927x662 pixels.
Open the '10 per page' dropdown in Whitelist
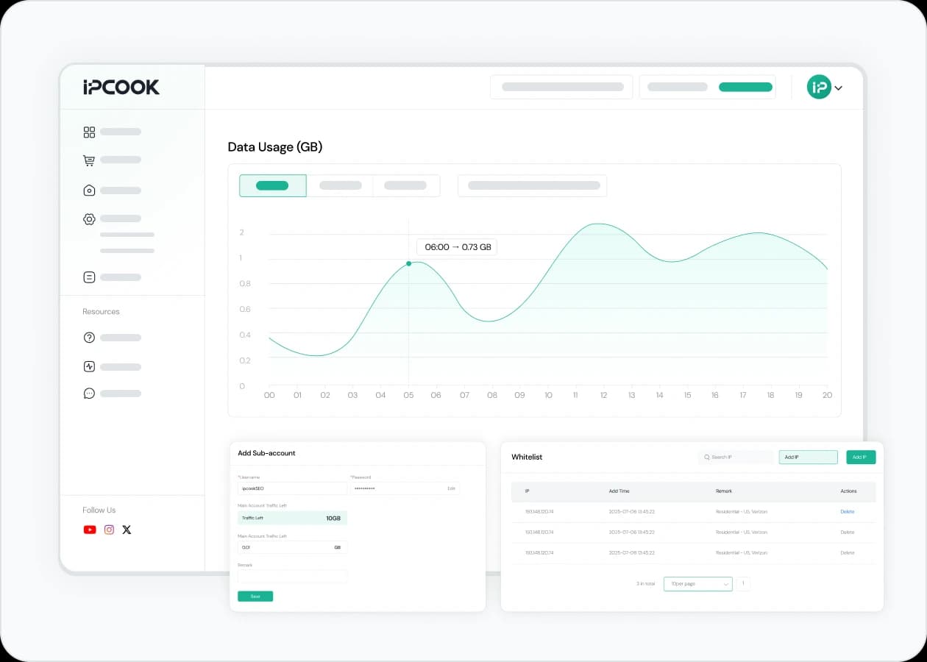(697, 583)
